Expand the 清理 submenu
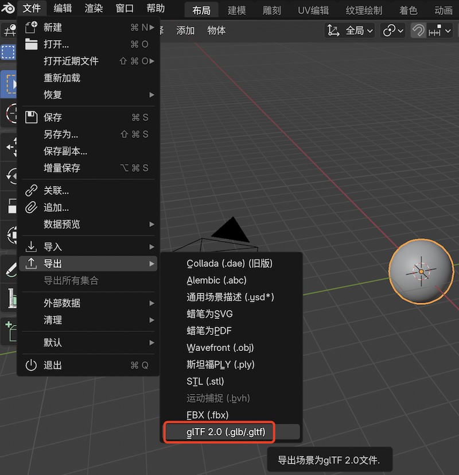The width and height of the screenshot is (459, 475). tap(88, 320)
